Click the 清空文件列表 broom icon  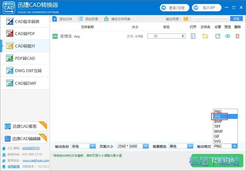tap(106, 19)
